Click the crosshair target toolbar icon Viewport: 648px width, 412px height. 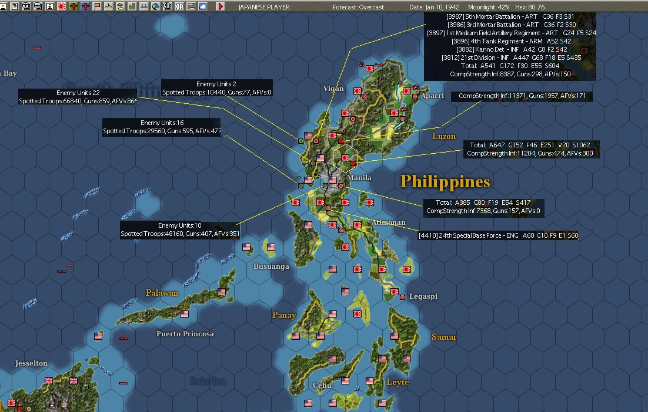(x=168, y=6)
